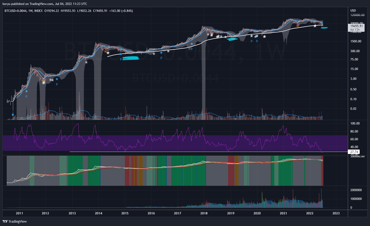Viewport: 370px width, 226px height.
Task: Click the '0.10' price axis label
Action: [x=353, y=99]
